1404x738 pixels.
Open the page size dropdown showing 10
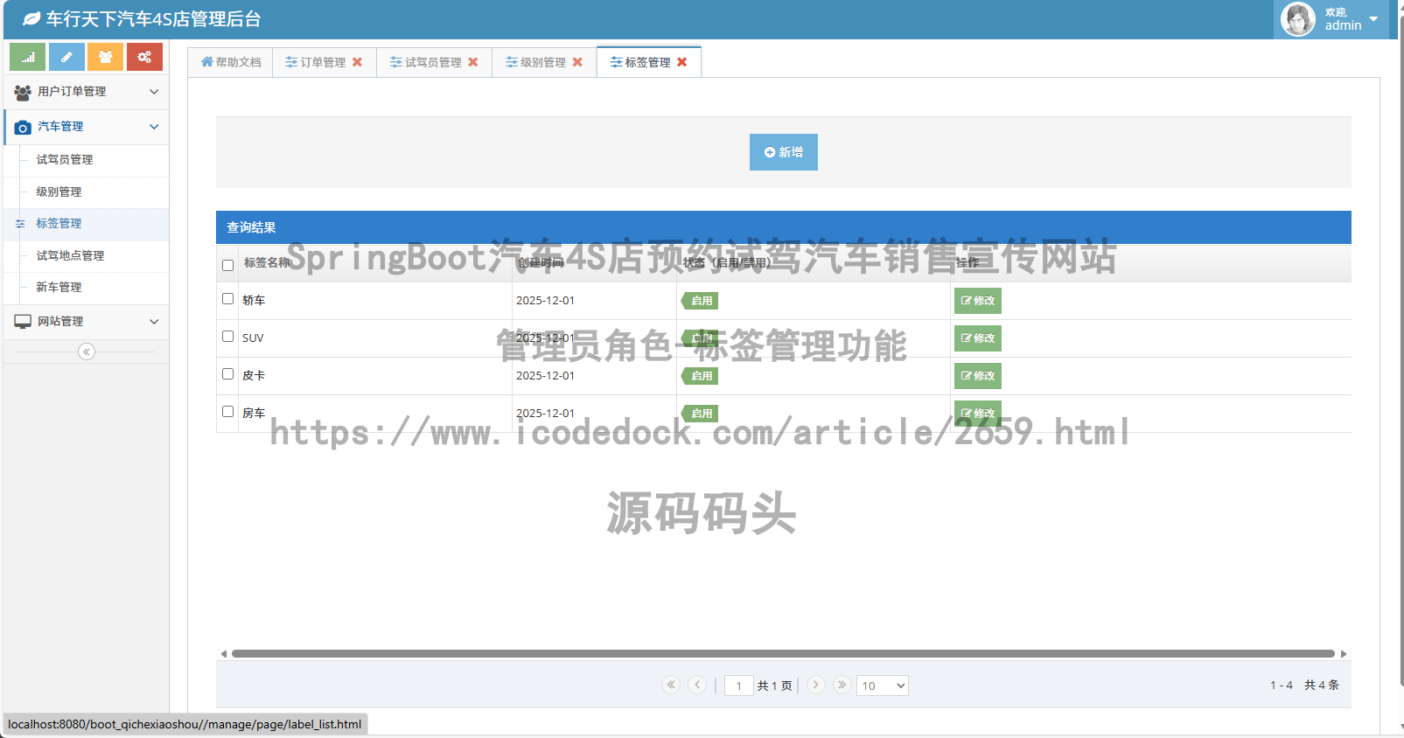[882, 686]
